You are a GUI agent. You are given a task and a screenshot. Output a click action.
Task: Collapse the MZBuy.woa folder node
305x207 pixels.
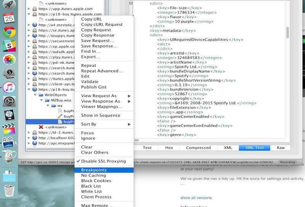tap(42, 100)
